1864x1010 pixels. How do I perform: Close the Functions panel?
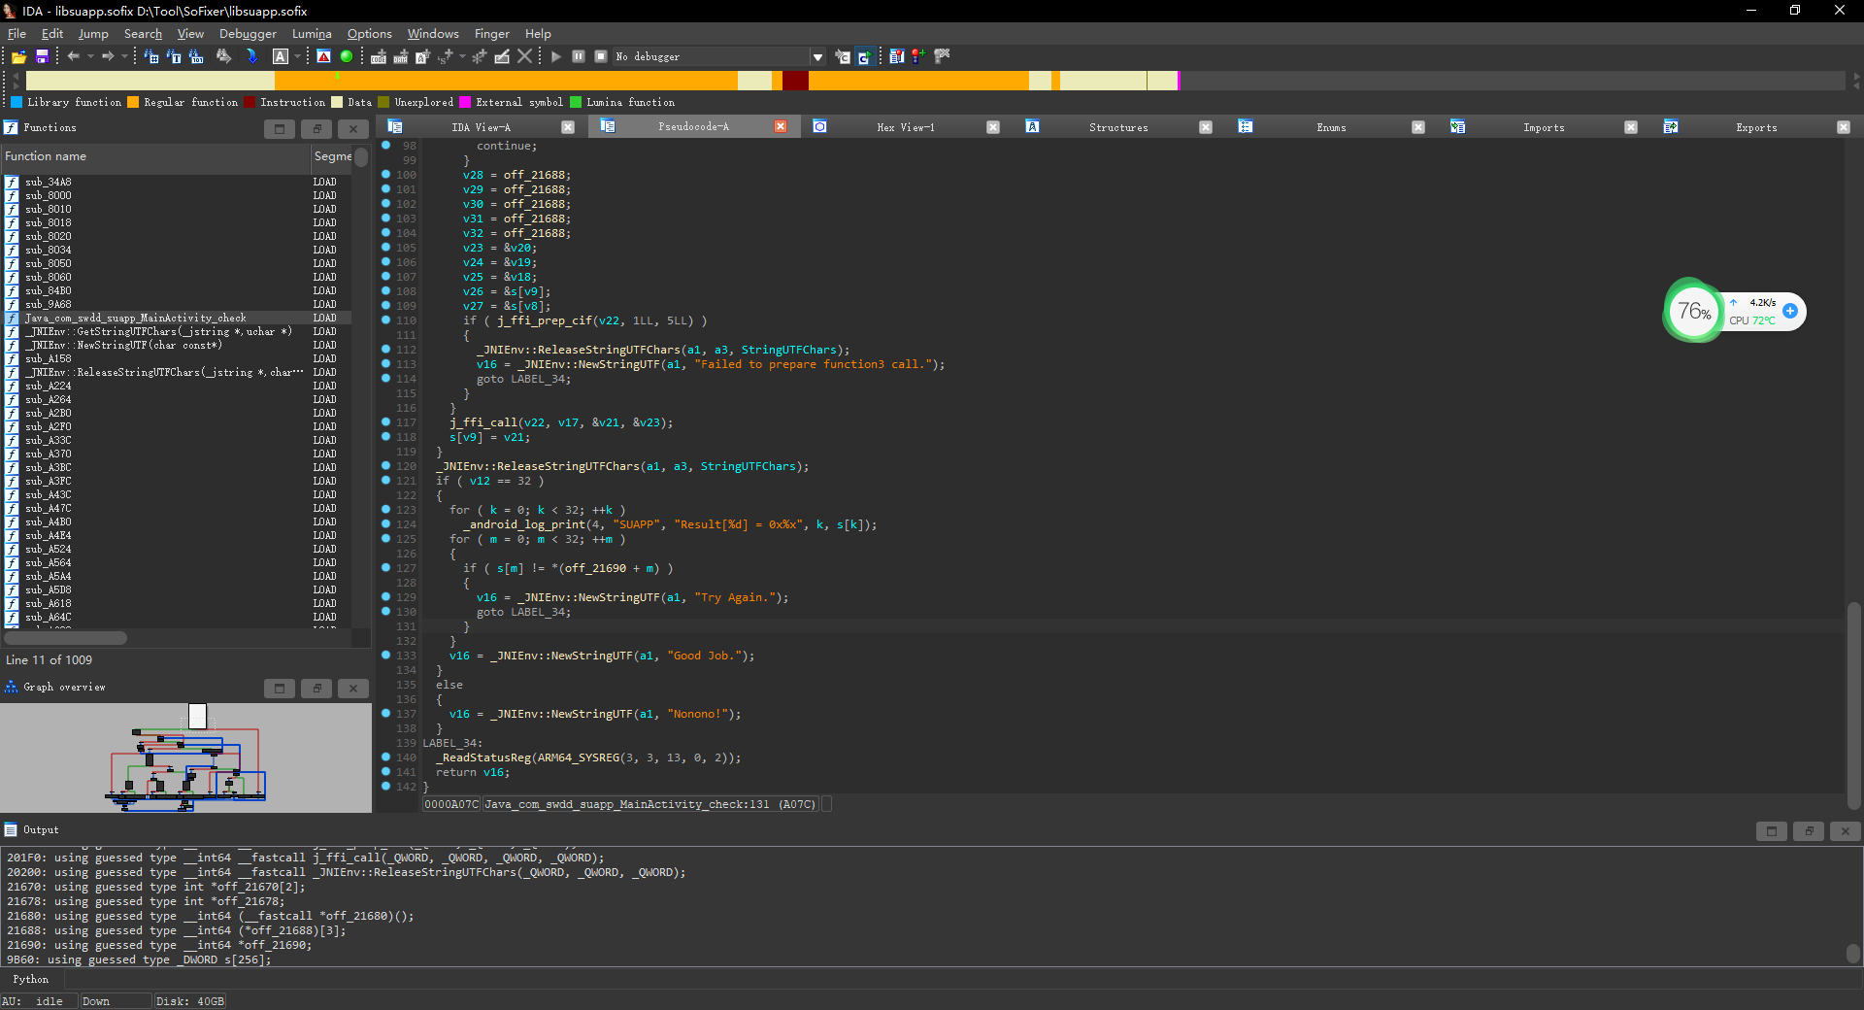pyautogui.click(x=353, y=128)
